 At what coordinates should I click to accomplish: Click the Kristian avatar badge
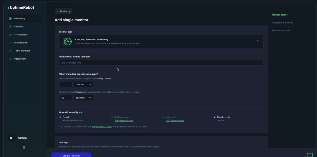11,138
